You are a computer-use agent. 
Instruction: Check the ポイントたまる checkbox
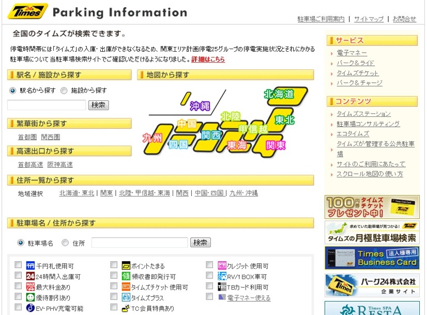click(x=114, y=265)
